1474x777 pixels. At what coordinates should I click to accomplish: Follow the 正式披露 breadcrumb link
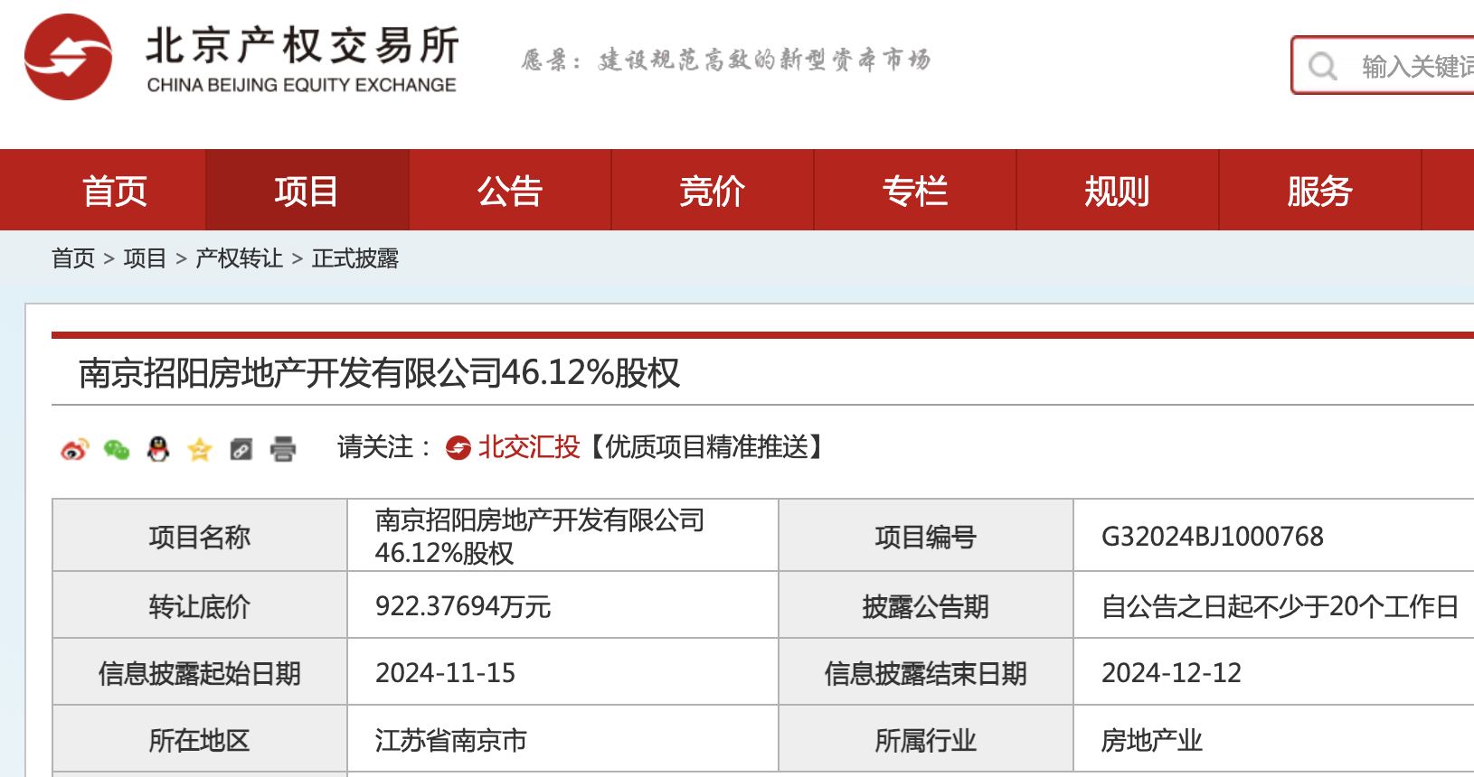click(x=355, y=258)
